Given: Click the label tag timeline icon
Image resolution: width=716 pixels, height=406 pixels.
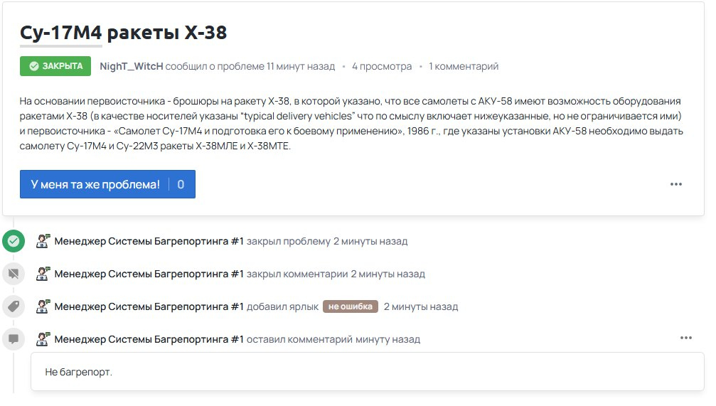Looking at the screenshot, I should (14, 306).
